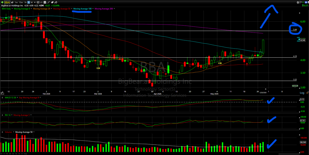Click the earnings marker near May 4
The image size is (309, 155).
(220, 63)
